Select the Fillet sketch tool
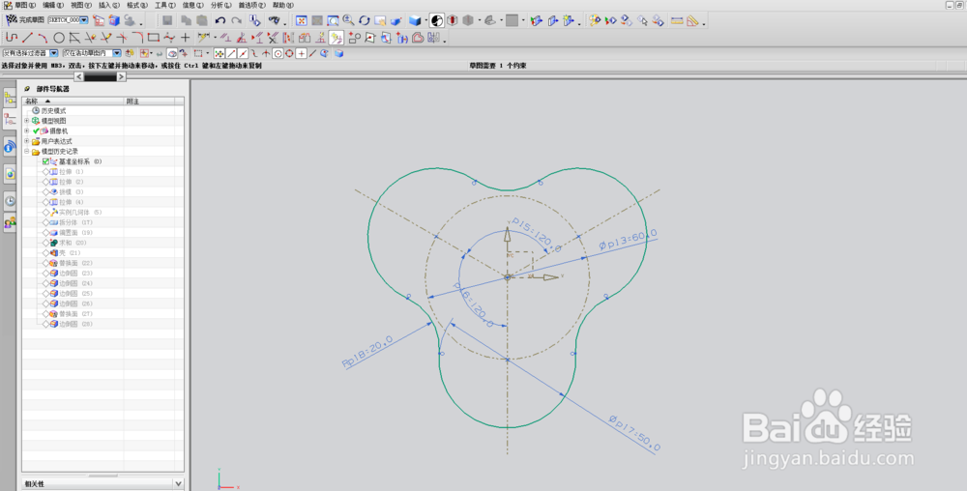 click(137, 38)
